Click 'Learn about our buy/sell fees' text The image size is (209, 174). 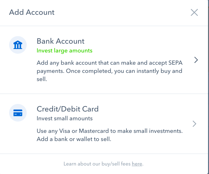(x=97, y=164)
